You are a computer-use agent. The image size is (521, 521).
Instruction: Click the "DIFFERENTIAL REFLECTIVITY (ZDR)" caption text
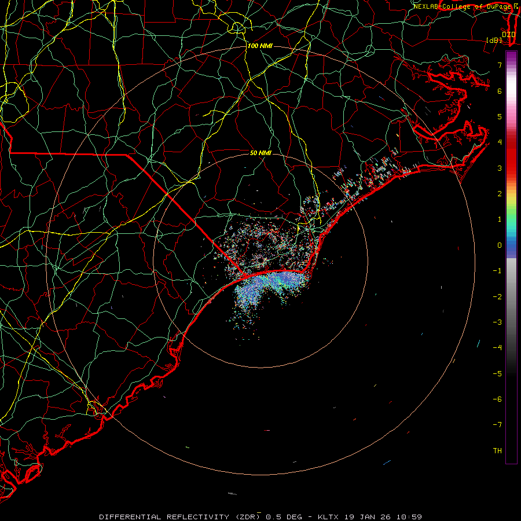point(180,517)
